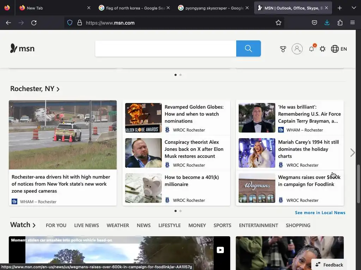Click the site security padlock icon
361x270 pixels.
pyautogui.click(x=80, y=23)
